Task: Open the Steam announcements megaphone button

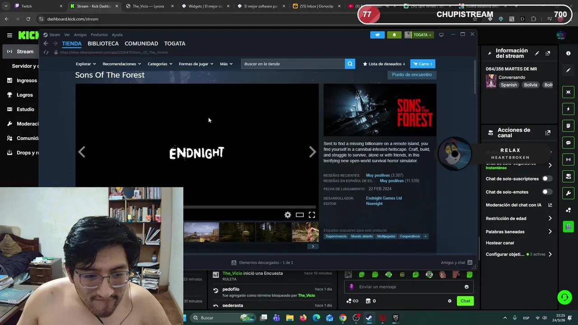Action: 378,35
